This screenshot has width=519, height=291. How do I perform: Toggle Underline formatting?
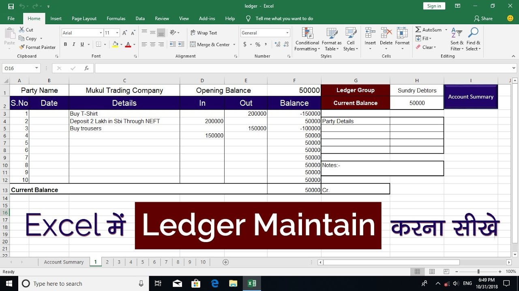pos(82,44)
